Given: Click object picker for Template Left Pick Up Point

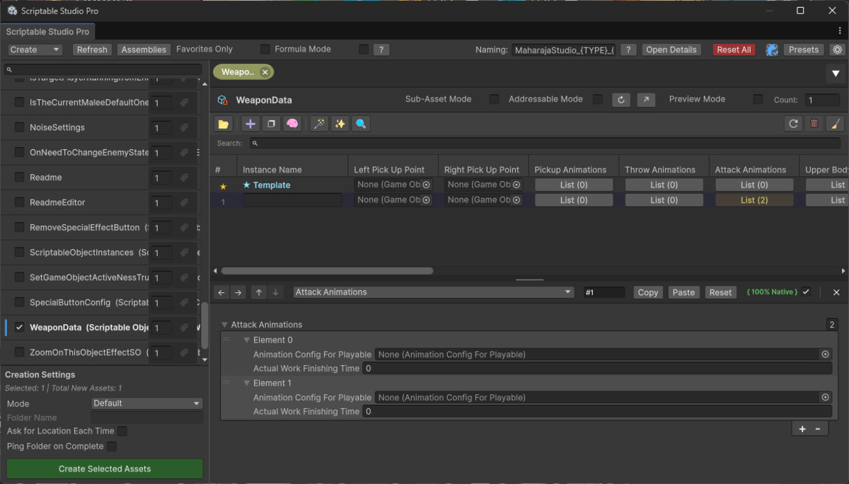Looking at the screenshot, I should pos(427,185).
